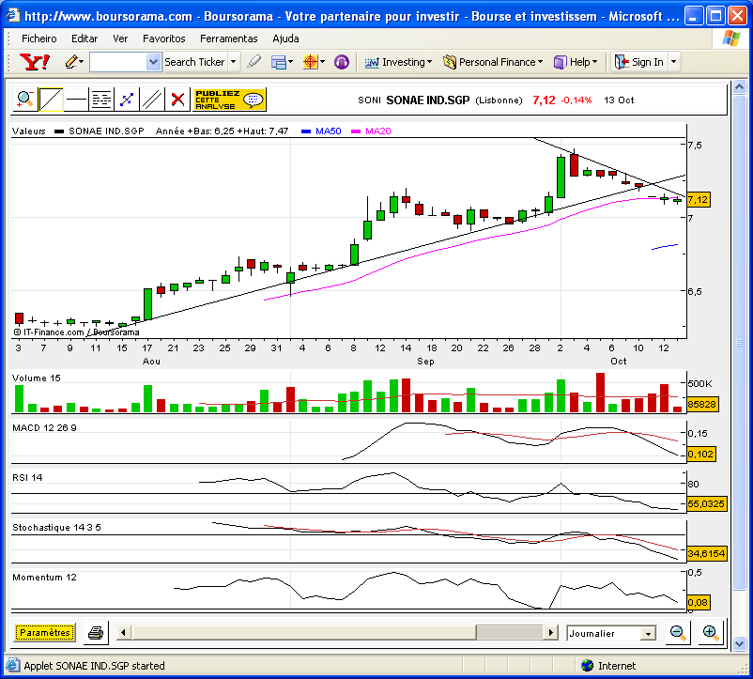Click the Paramètres button
This screenshot has width=753, height=679.
(x=45, y=632)
